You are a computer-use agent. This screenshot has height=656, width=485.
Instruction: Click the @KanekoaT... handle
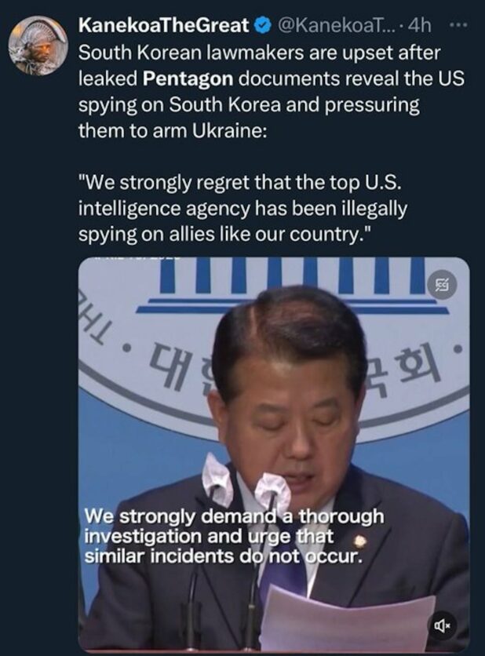pyautogui.click(x=333, y=26)
